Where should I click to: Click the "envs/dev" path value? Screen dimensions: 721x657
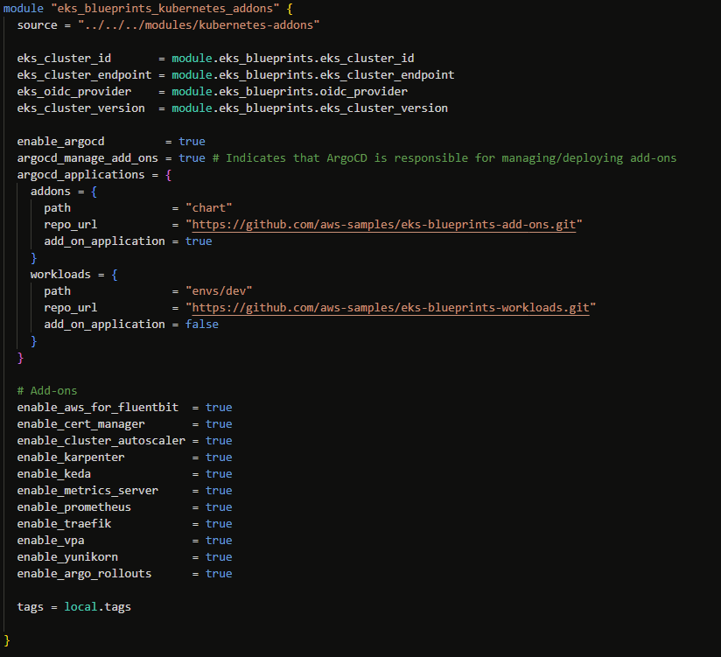click(219, 291)
